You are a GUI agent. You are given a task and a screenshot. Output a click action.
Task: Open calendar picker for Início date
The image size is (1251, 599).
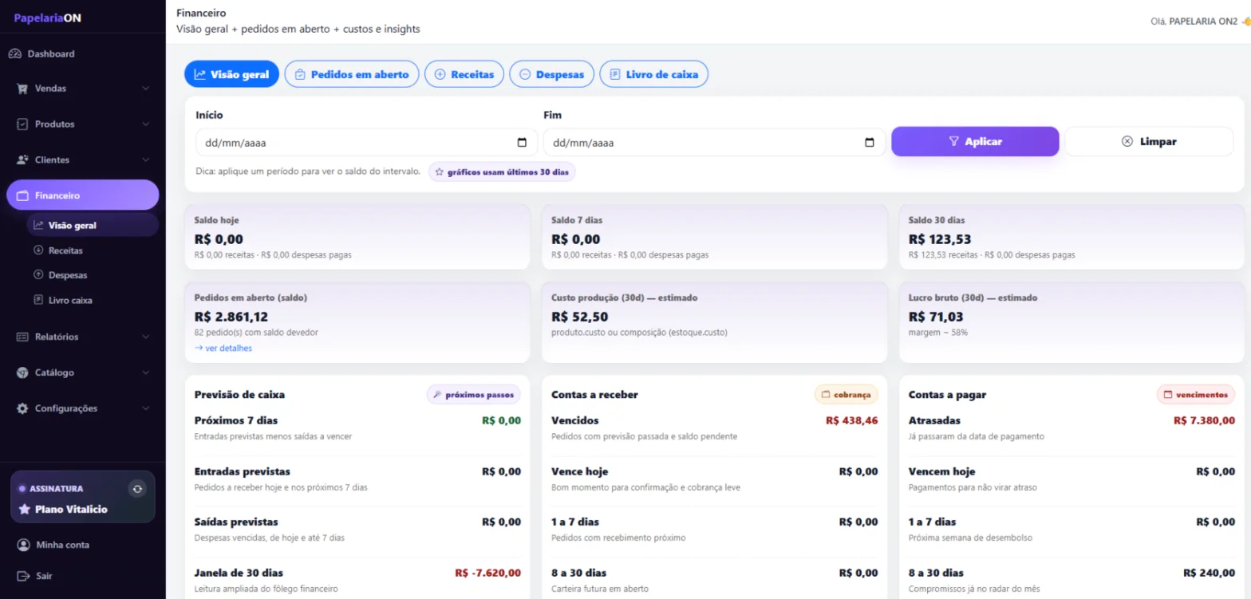pos(522,143)
